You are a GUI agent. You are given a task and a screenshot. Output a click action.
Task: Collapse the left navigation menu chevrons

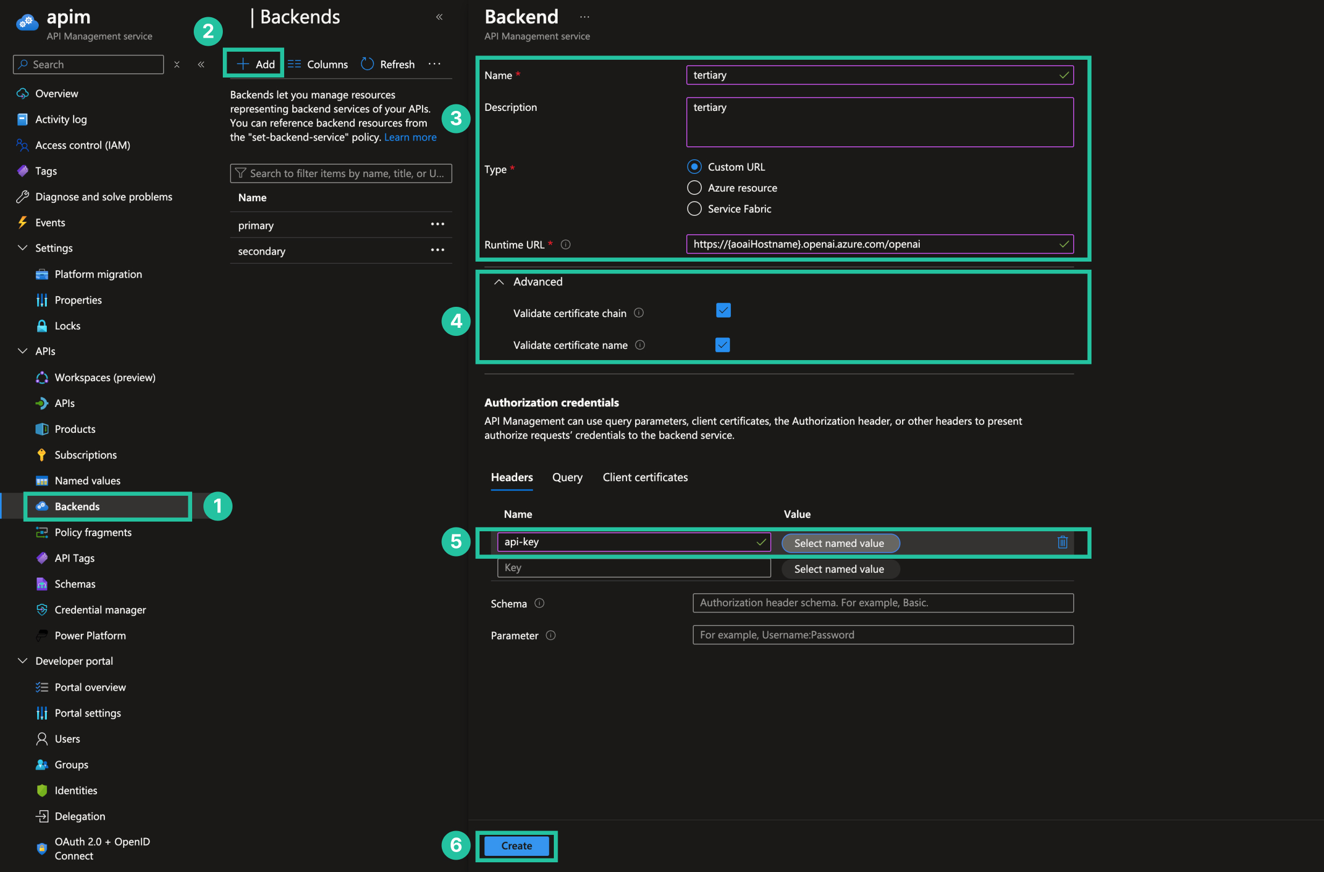[201, 65]
